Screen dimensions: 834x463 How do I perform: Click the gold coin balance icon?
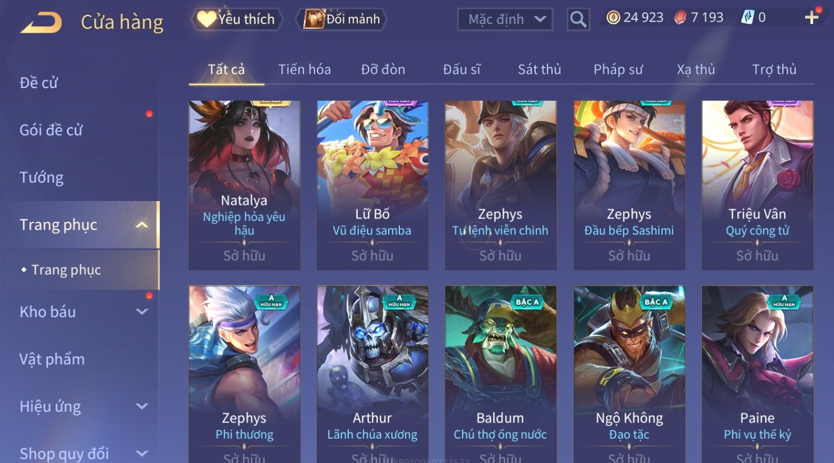pyautogui.click(x=613, y=18)
